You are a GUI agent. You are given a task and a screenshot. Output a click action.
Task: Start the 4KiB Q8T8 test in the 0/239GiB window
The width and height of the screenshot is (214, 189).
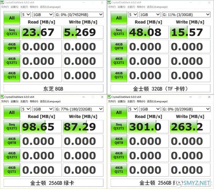119,141
